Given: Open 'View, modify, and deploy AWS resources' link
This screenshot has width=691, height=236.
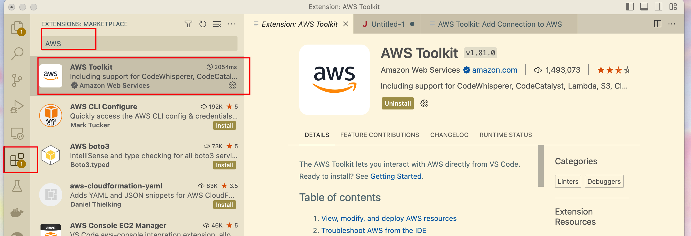Looking at the screenshot, I should tap(389, 218).
